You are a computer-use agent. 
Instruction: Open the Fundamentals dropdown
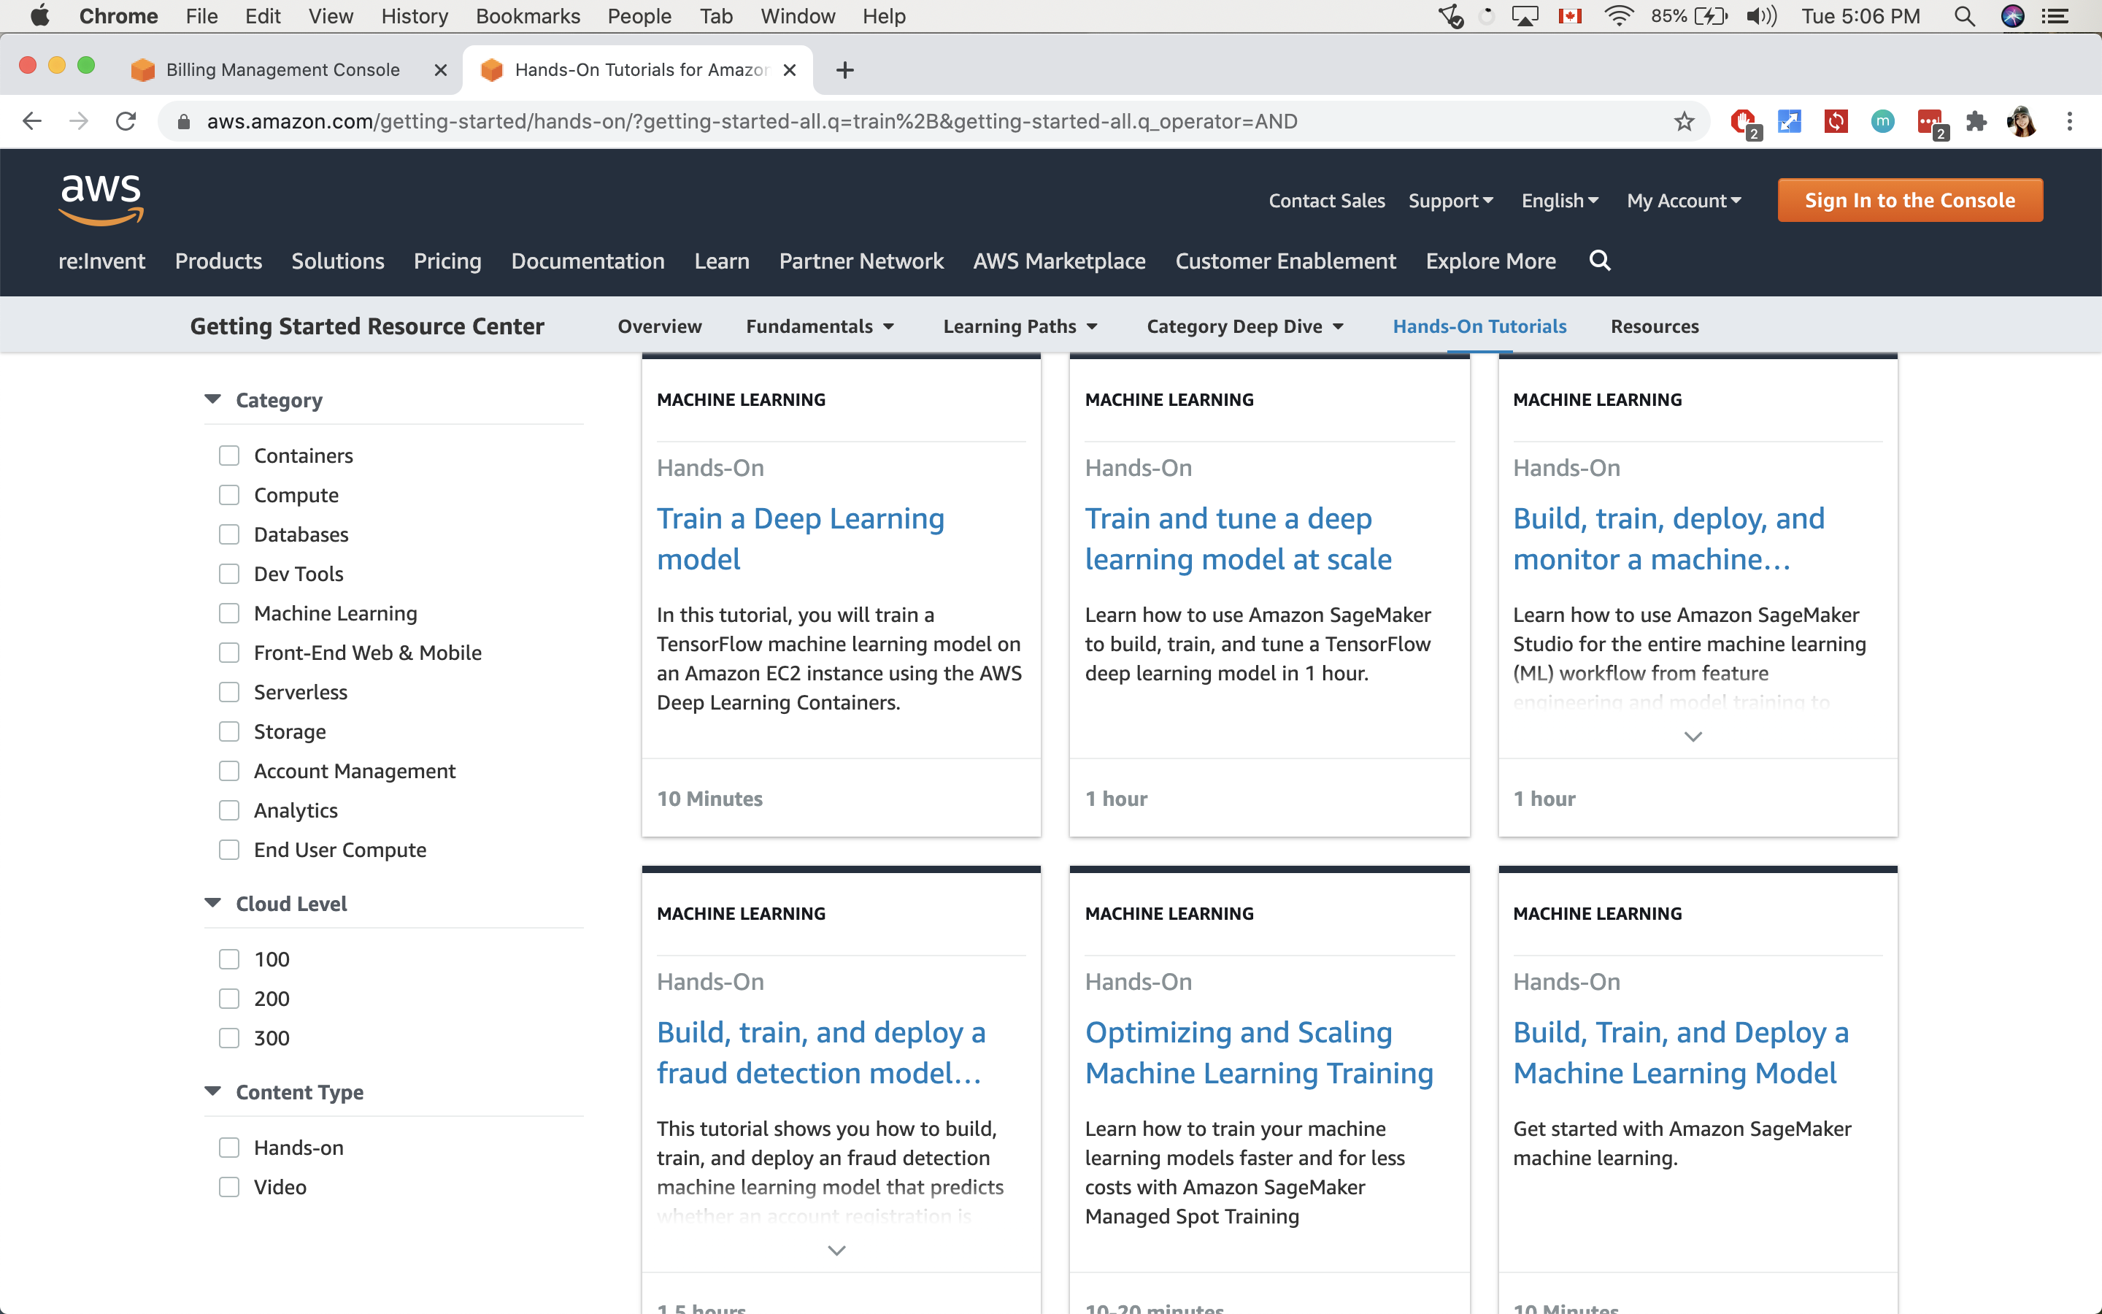(820, 326)
